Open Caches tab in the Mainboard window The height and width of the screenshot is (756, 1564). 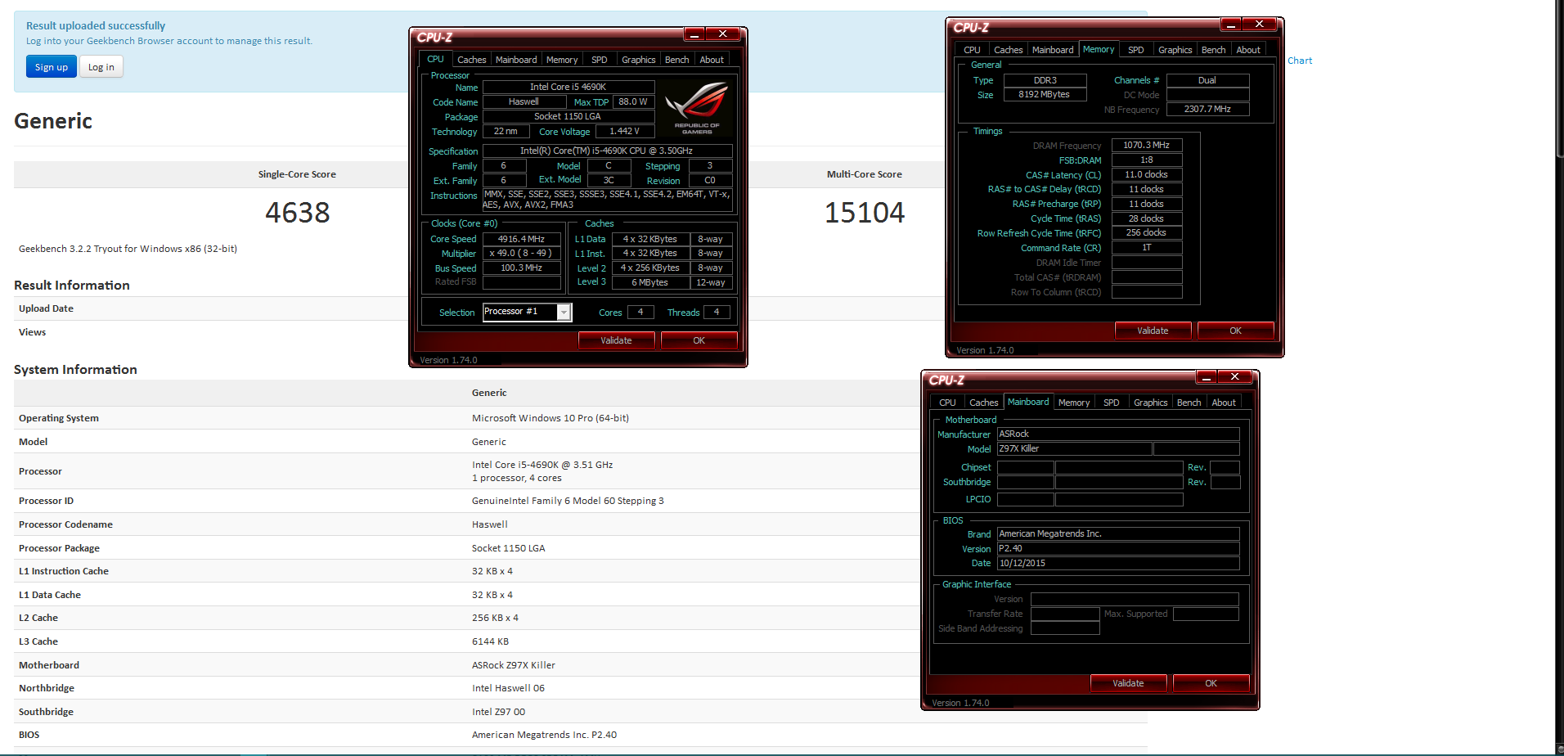(983, 403)
